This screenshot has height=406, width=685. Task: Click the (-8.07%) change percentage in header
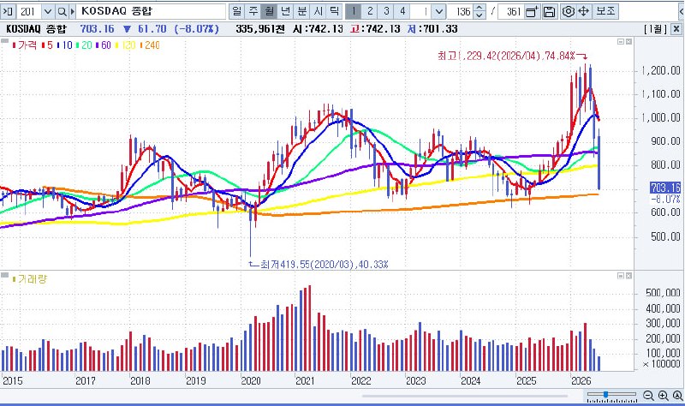click(x=197, y=29)
